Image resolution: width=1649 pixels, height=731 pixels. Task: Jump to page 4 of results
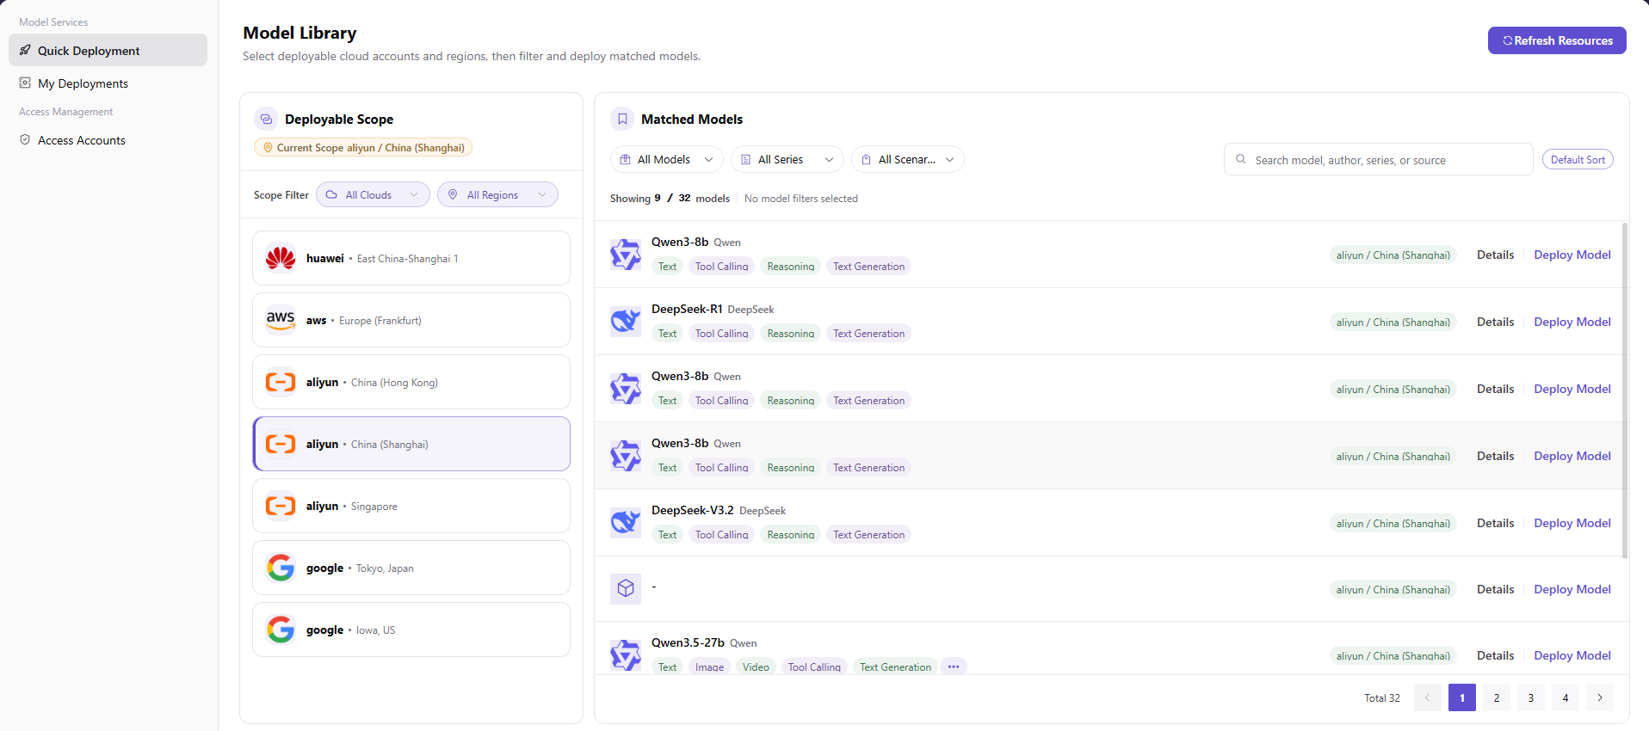(1566, 697)
